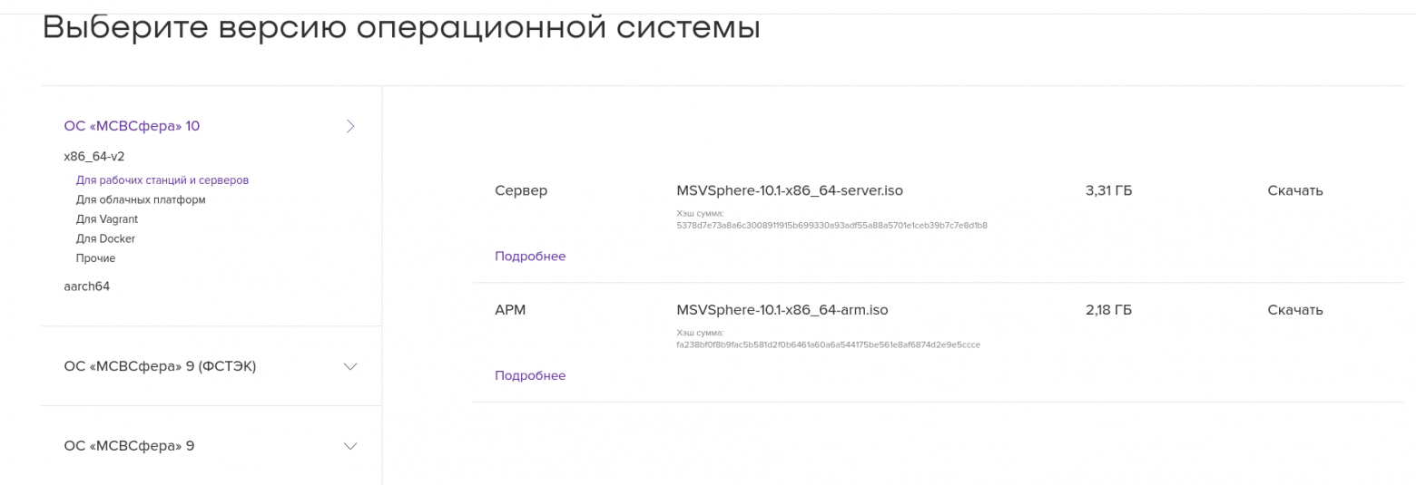Click the АРМ row label
Screen dimensions: 1416x485
[510, 310]
